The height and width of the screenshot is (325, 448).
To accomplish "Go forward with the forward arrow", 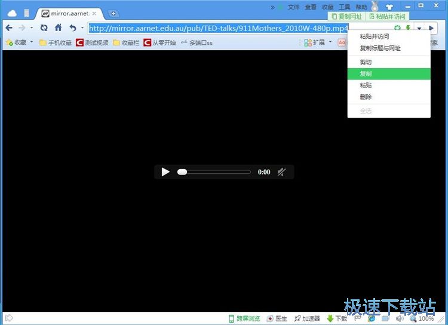I will (x=22, y=27).
